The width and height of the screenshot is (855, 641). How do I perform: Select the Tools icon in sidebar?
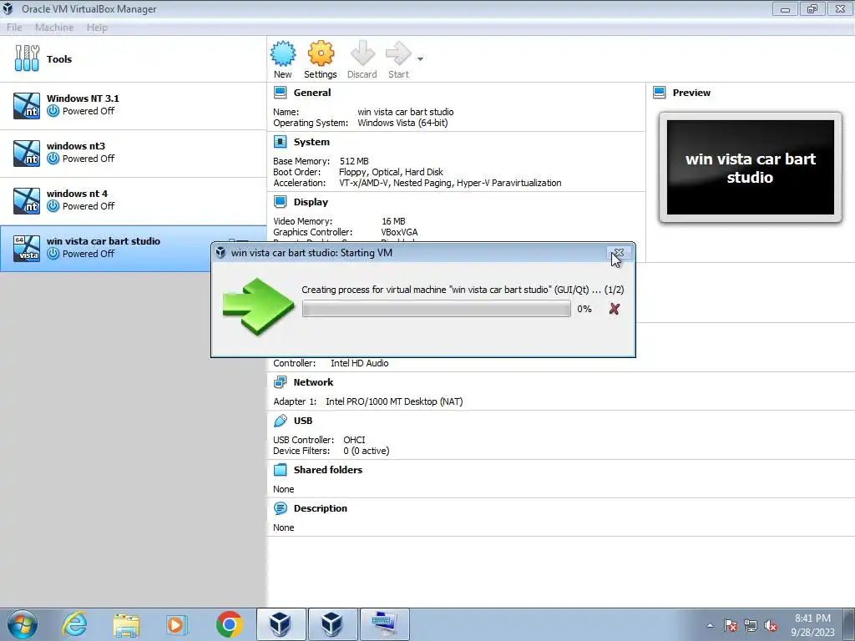pos(27,58)
